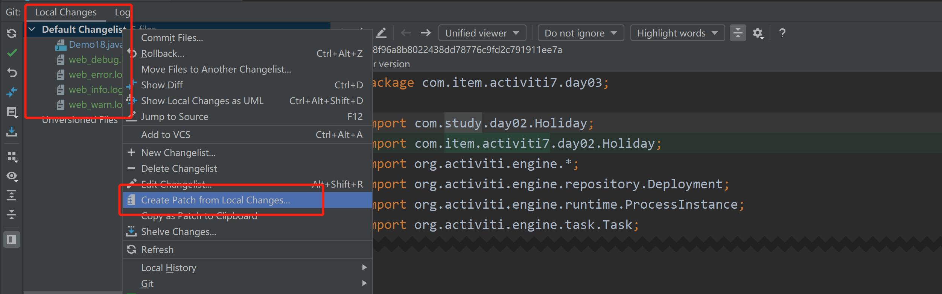The width and height of the screenshot is (942, 294).
Task: Click the Rollback arrow icon in sidebar
Action: point(12,72)
